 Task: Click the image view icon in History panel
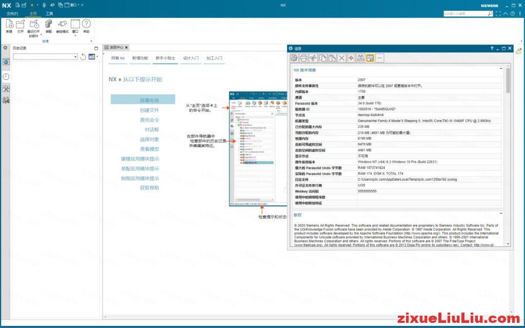[92, 57]
